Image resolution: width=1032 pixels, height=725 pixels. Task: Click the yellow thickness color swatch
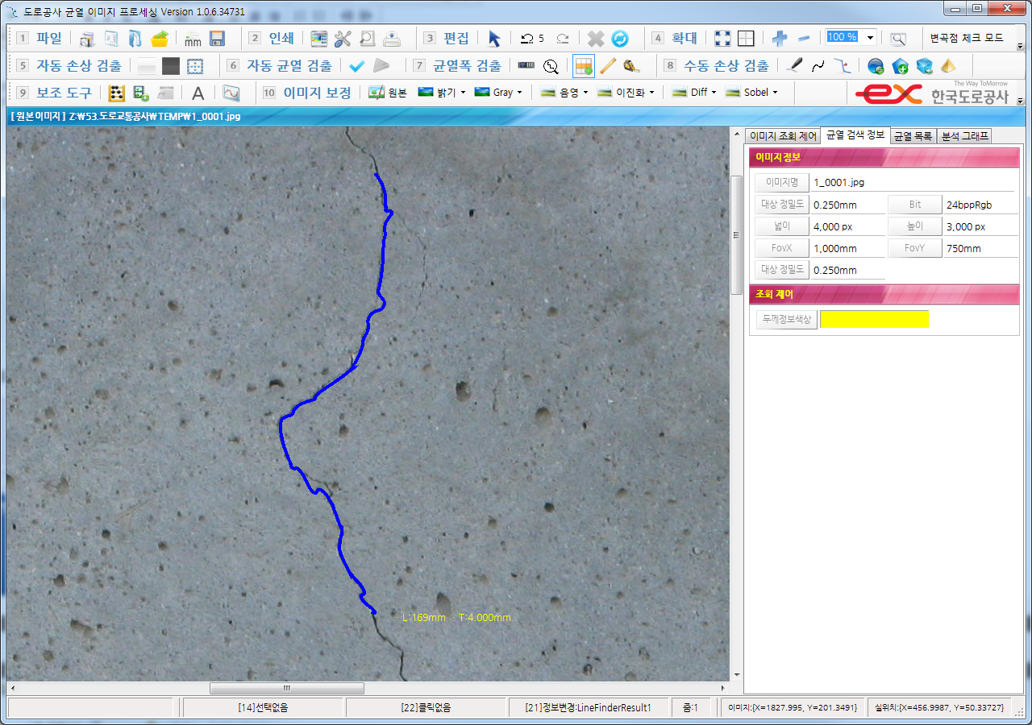[x=874, y=320]
